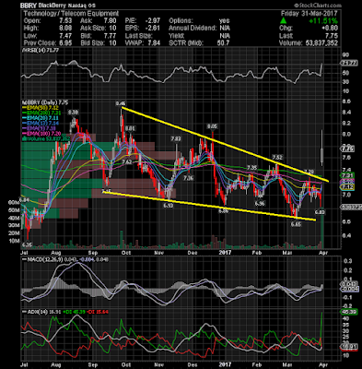Click the 8.46 peak price label
This screenshot has height=369, width=362.
coord(121,103)
